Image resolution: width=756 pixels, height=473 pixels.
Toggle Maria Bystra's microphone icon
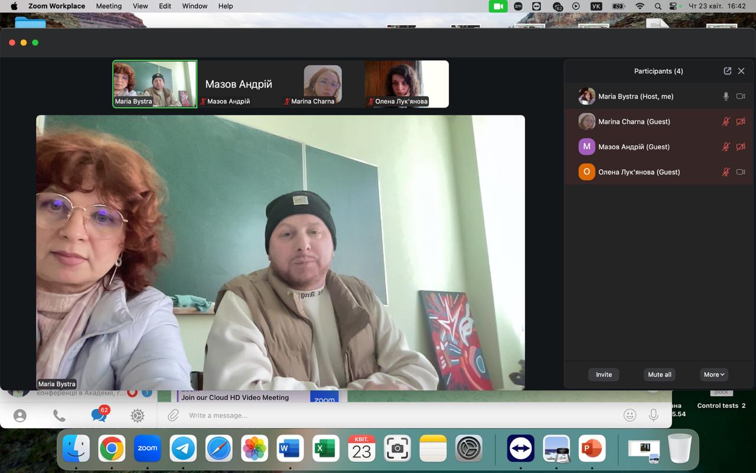[x=726, y=96]
